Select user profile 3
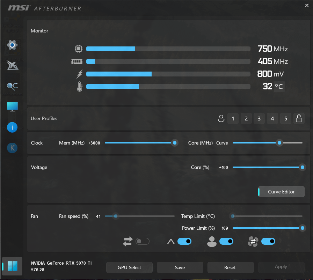The width and height of the screenshot is (313, 280). [259, 118]
